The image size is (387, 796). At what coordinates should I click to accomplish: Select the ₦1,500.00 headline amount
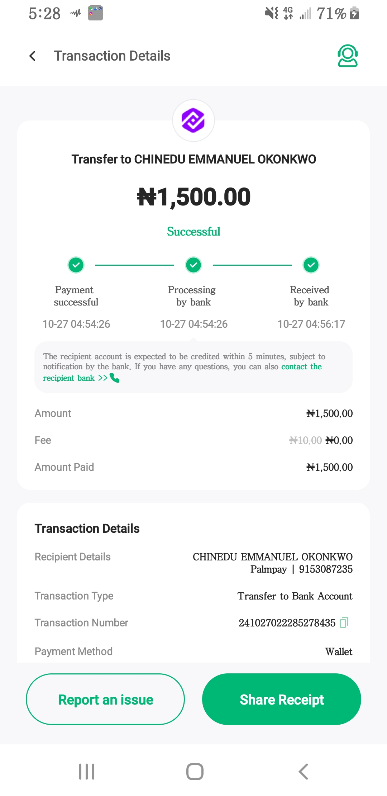193,197
